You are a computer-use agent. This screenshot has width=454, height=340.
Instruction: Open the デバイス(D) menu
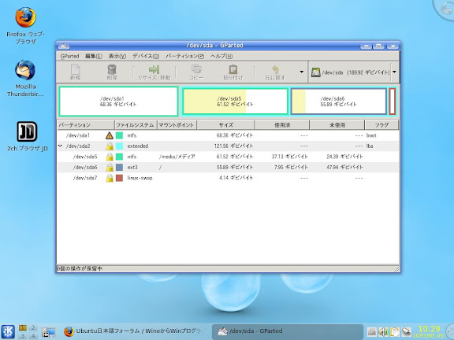coord(146,56)
